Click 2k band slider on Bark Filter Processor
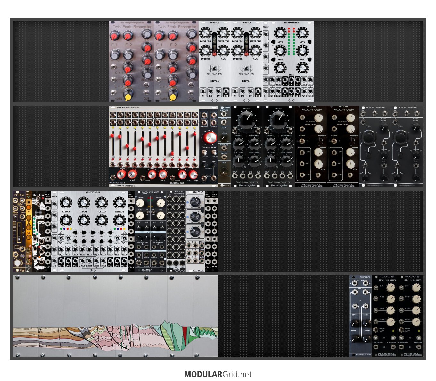The image size is (436, 381). click(157, 138)
